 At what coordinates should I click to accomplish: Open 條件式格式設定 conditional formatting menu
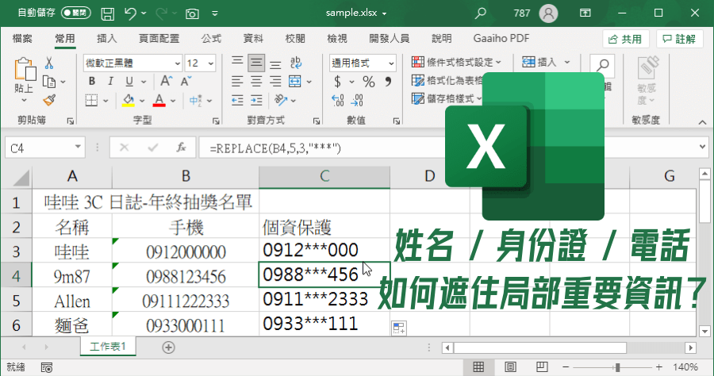(x=456, y=62)
